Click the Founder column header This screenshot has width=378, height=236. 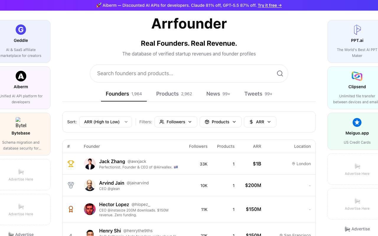point(92,146)
